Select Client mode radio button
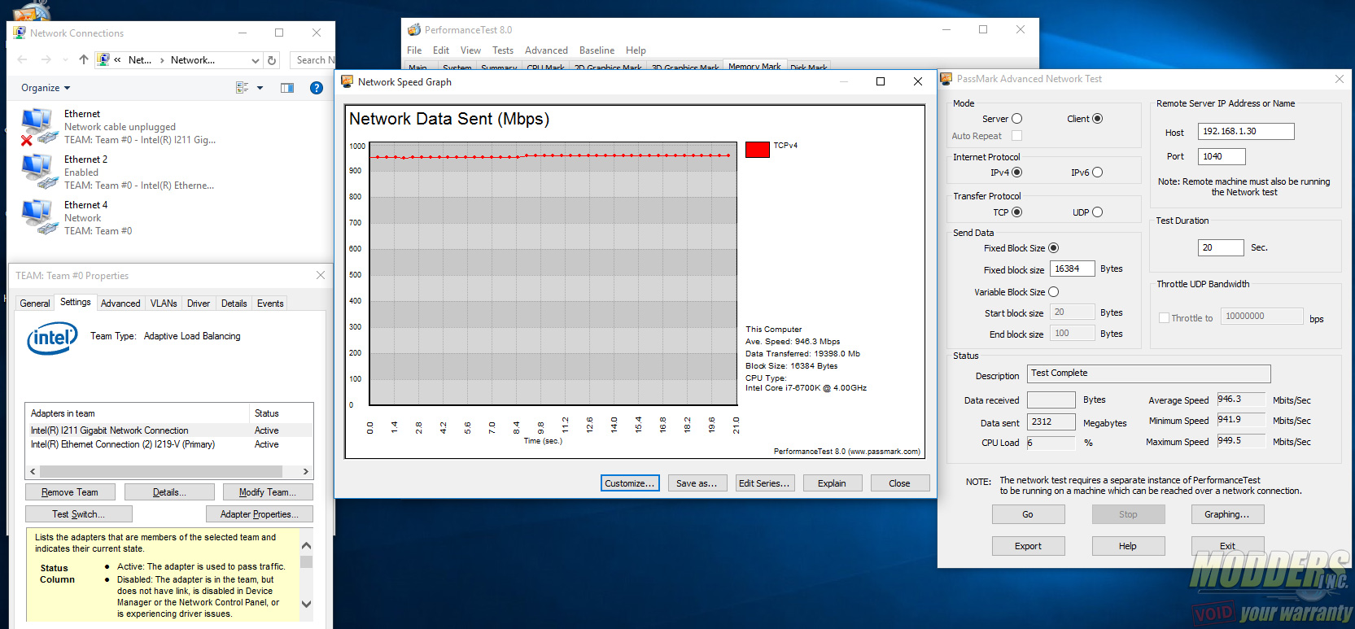 click(1097, 119)
